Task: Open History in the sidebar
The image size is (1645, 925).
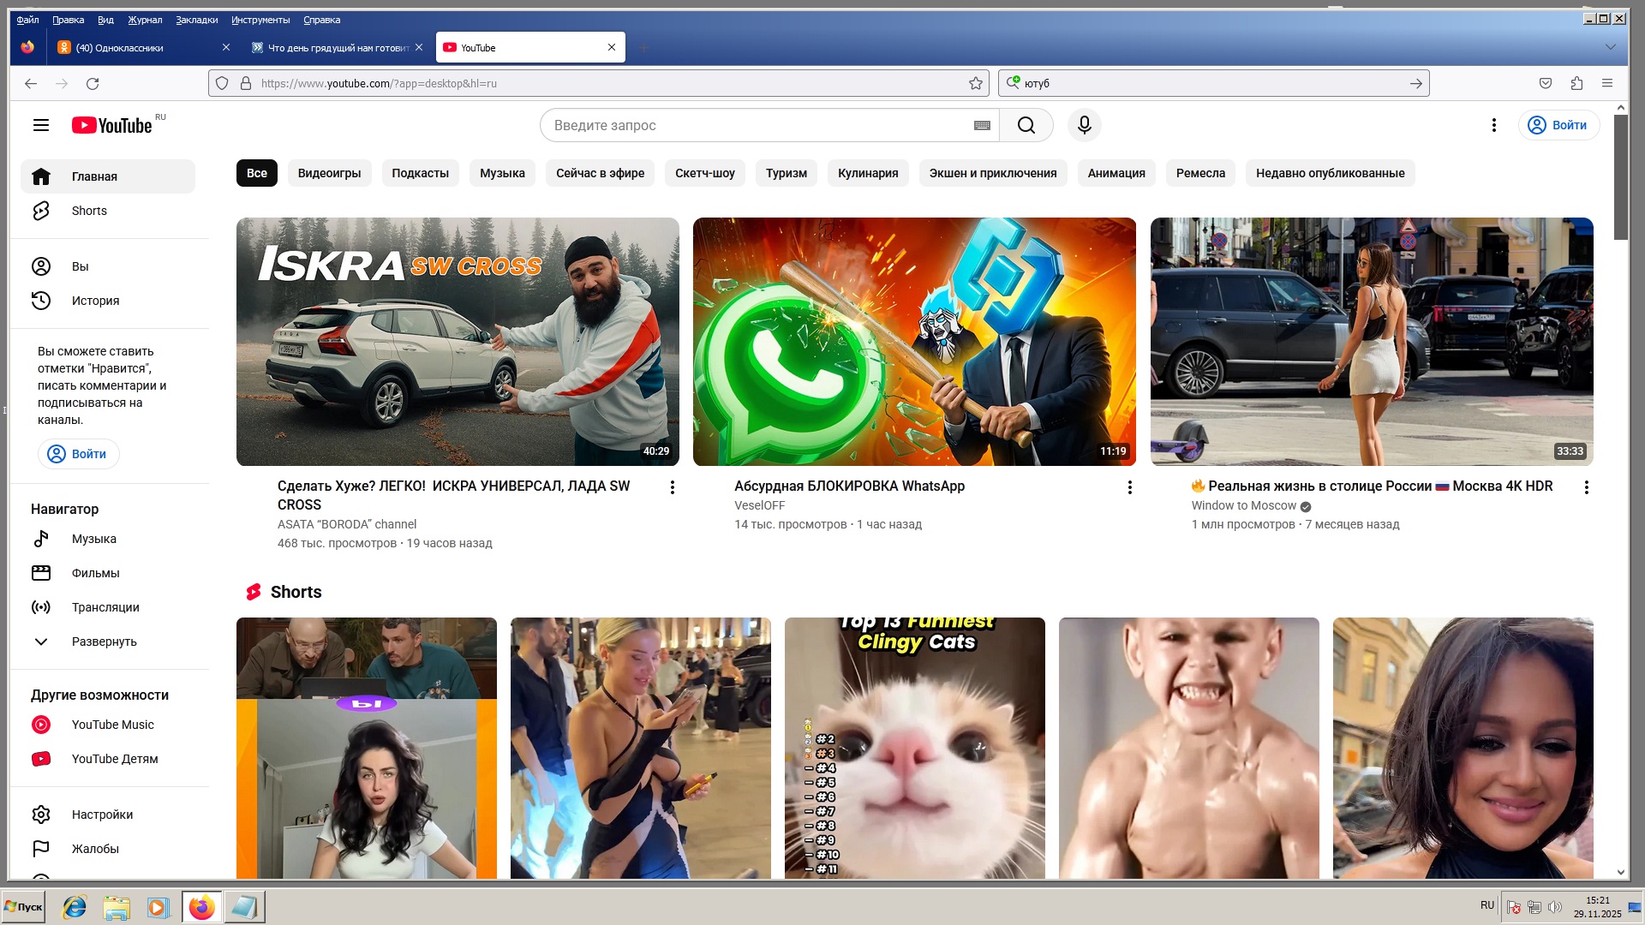Action: tap(95, 301)
